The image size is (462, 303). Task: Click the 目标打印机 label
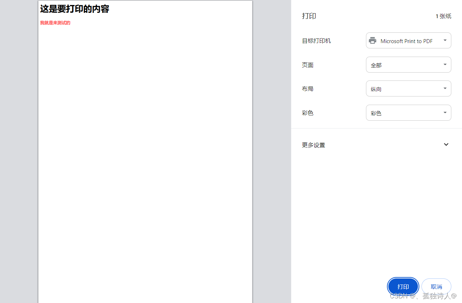pyautogui.click(x=316, y=40)
